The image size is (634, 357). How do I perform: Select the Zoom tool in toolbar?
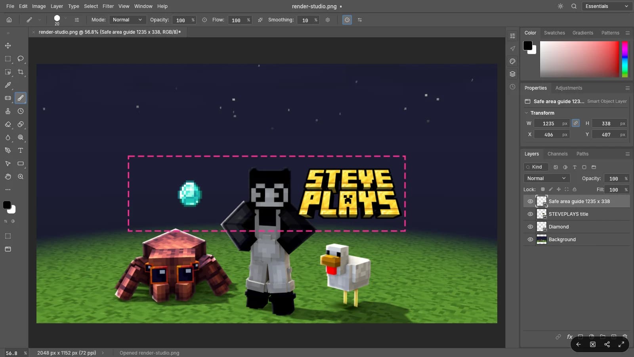coord(21,177)
